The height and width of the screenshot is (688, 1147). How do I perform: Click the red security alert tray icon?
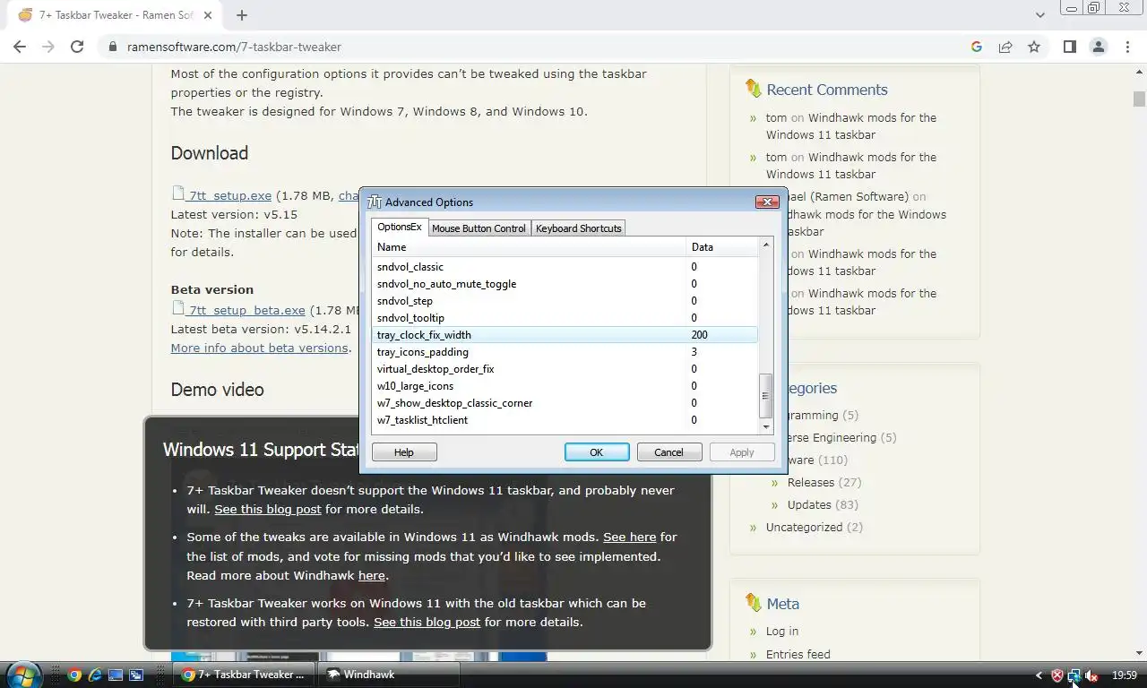click(x=1057, y=675)
